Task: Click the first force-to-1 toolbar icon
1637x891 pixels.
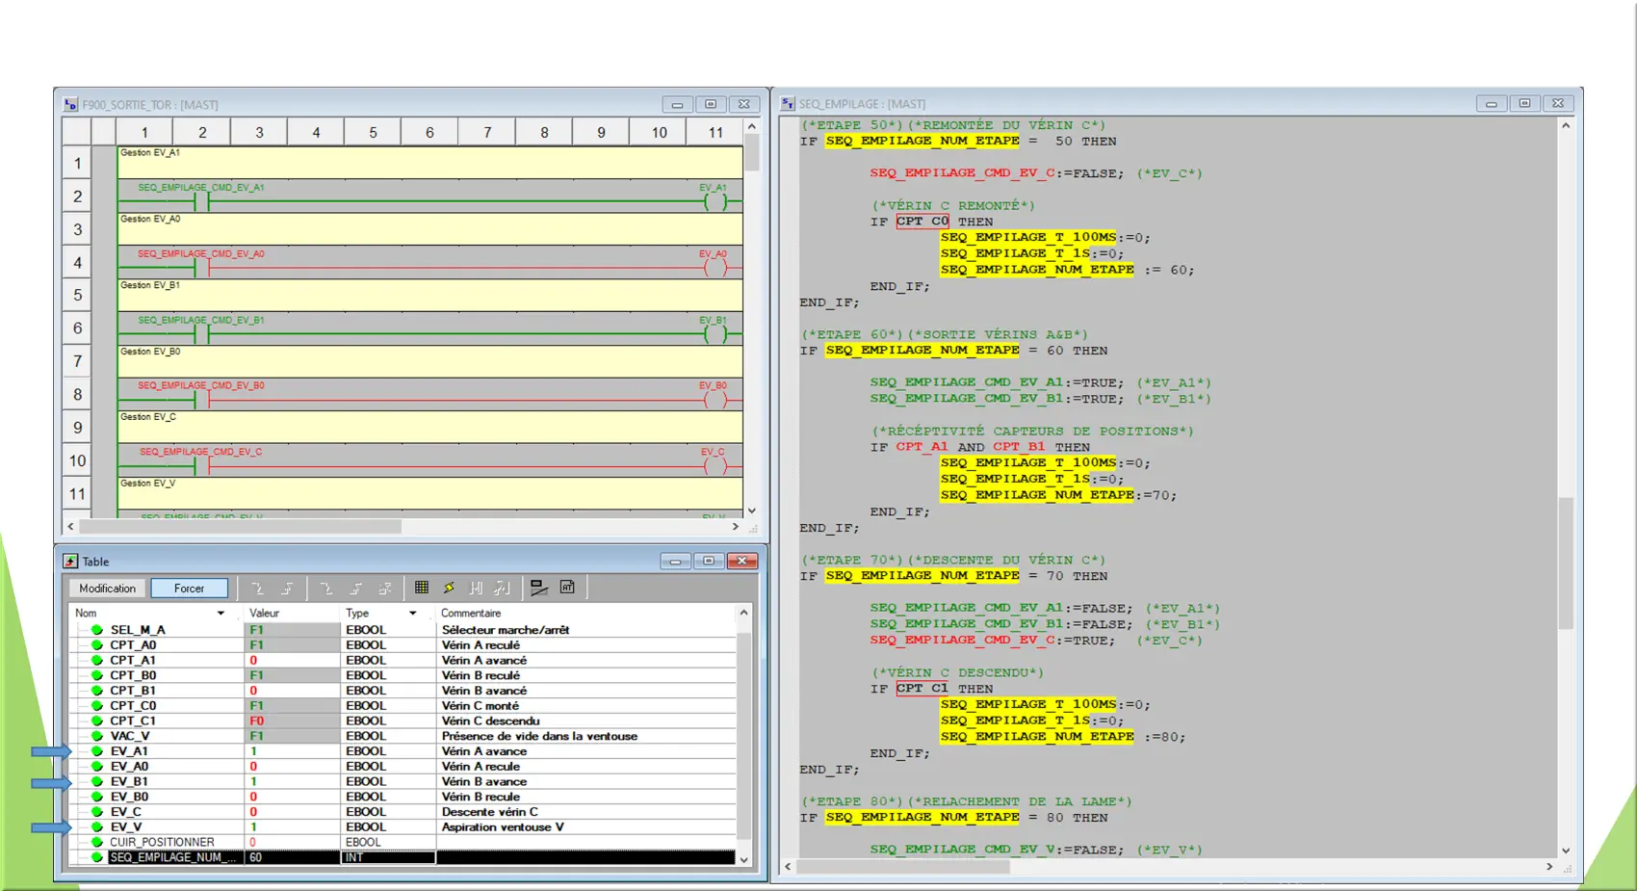Action: 287,588
